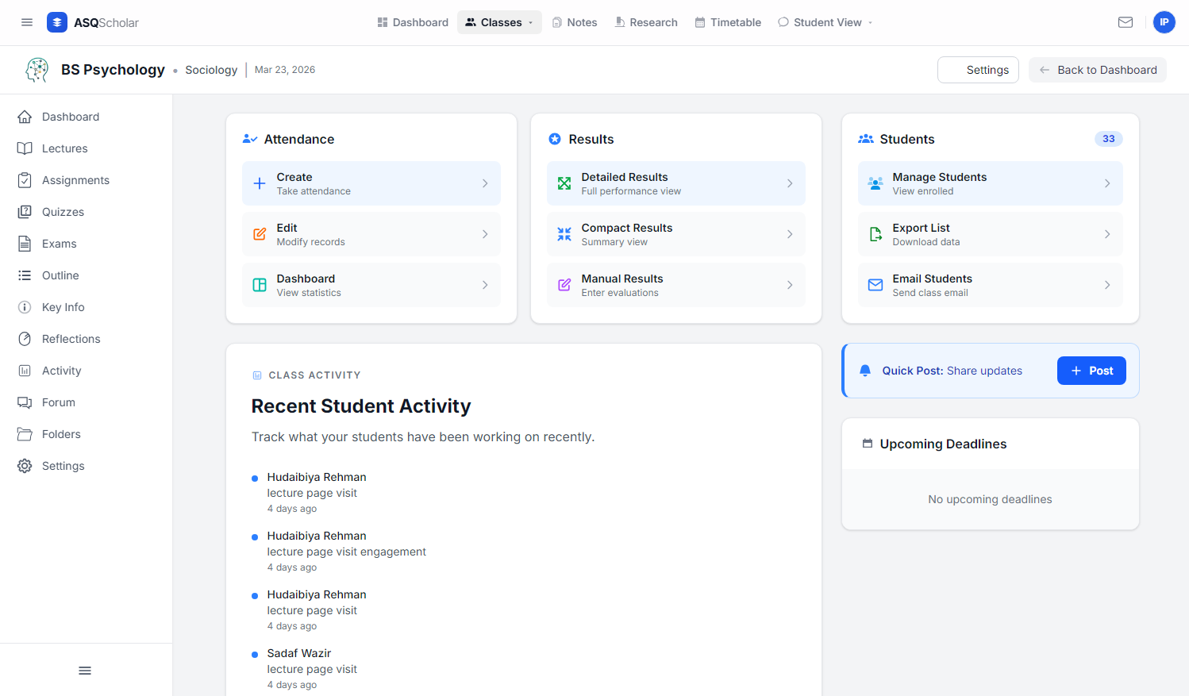This screenshot has height=696, width=1189.
Task: Click the BS Psychology brain logo
Action: click(37, 70)
